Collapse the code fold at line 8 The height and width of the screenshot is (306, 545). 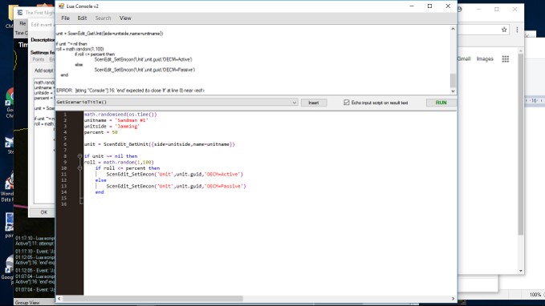tap(79, 156)
